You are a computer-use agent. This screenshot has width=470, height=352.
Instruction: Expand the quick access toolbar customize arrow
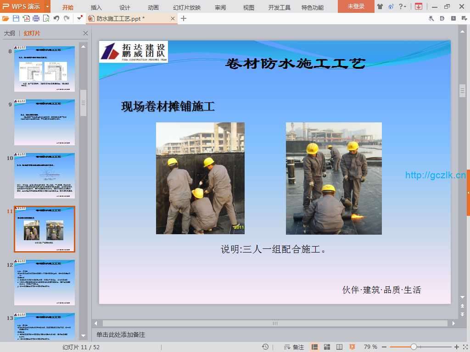(x=79, y=18)
